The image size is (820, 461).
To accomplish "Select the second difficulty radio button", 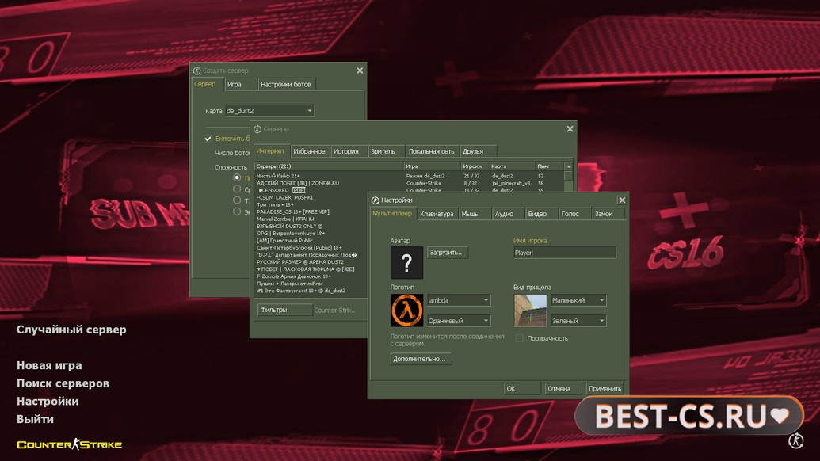I will (237, 189).
